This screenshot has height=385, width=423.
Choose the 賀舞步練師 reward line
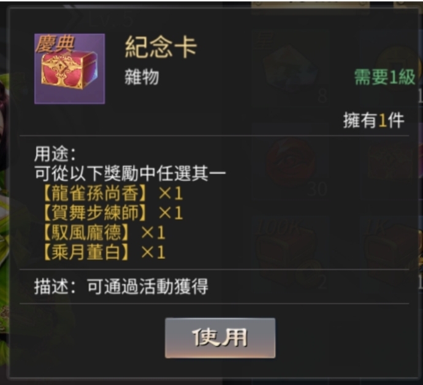(113, 213)
